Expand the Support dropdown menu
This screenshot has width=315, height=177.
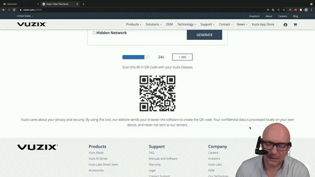click(x=207, y=24)
